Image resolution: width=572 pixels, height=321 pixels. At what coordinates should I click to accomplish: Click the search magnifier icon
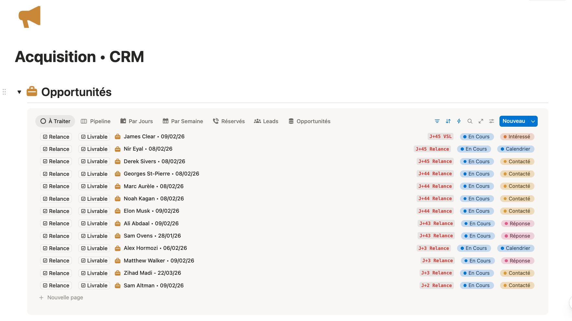[470, 121]
